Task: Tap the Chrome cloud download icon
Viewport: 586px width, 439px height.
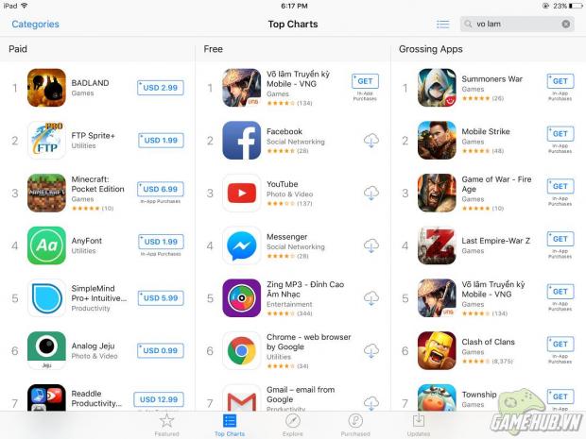Action: click(371, 350)
